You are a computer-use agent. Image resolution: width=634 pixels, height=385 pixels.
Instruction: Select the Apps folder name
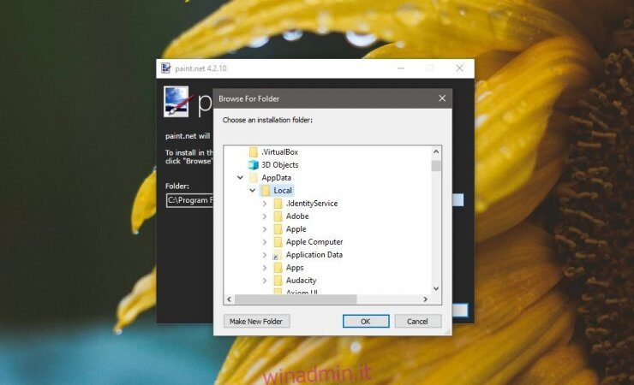tap(295, 268)
